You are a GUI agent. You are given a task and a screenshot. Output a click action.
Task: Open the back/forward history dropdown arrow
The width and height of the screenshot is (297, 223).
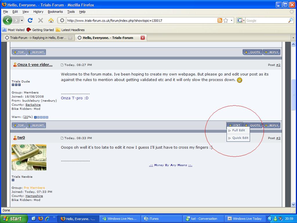[x=22, y=20]
